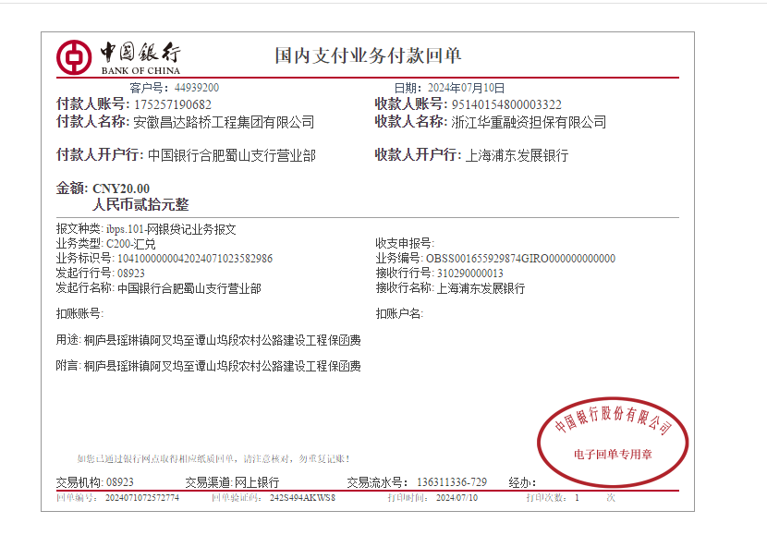Click the red oval electronic receipt stamp

pos(613,438)
